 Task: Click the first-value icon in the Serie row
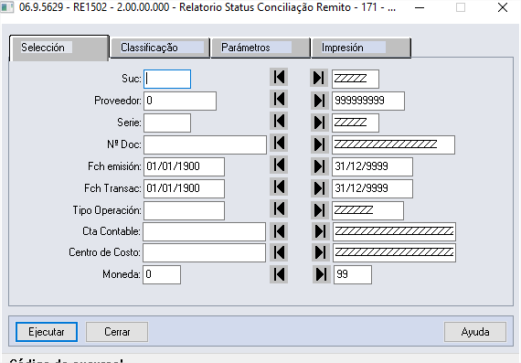point(279,121)
